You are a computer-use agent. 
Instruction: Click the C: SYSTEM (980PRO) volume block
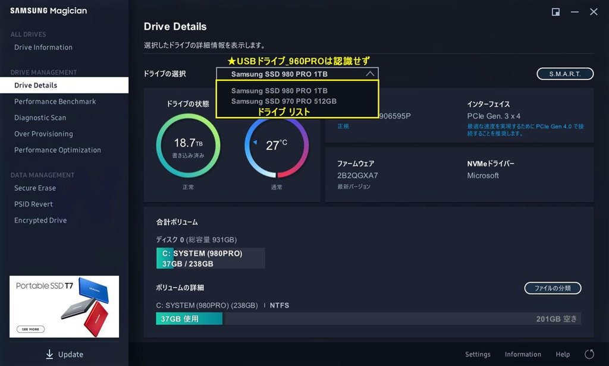click(211, 258)
